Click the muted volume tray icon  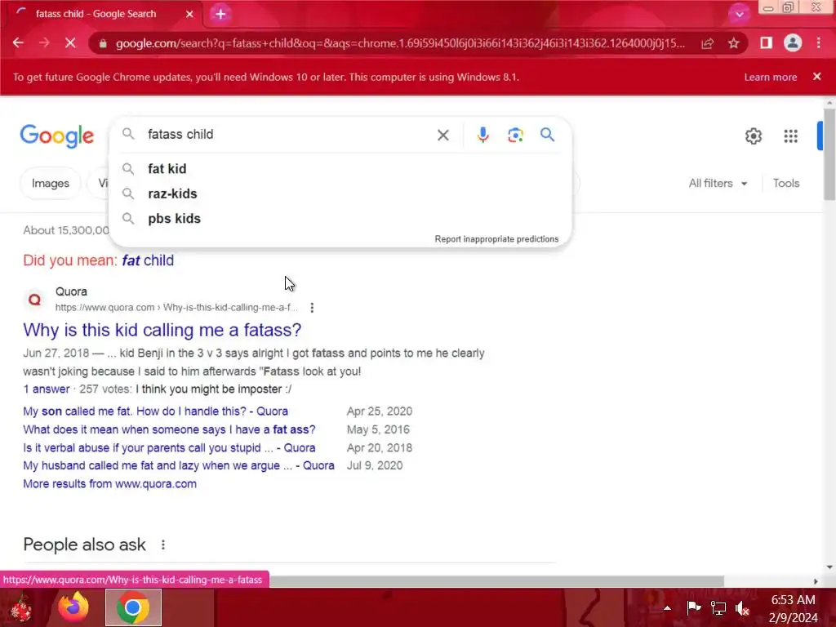click(x=742, y=607)
